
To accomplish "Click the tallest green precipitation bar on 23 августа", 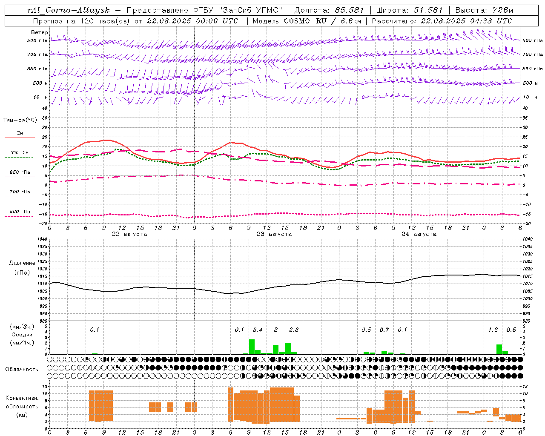I will 252,347.
